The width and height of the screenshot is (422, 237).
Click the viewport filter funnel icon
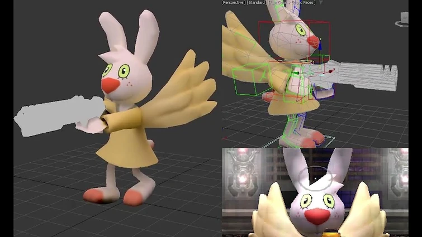pyautogui.click(x=321, y=2)
